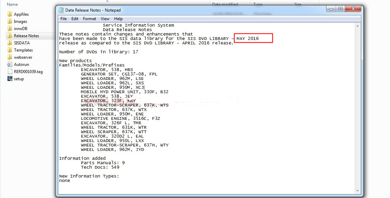Open the View menu in Notepad
This screenshot has height=198, width=390.
point(105,19)
